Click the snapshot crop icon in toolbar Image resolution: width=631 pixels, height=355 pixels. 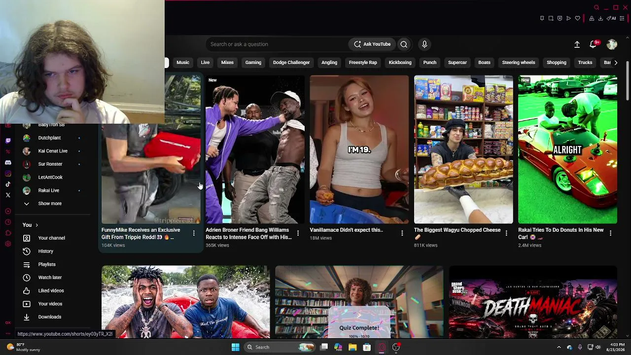[551, 18]
